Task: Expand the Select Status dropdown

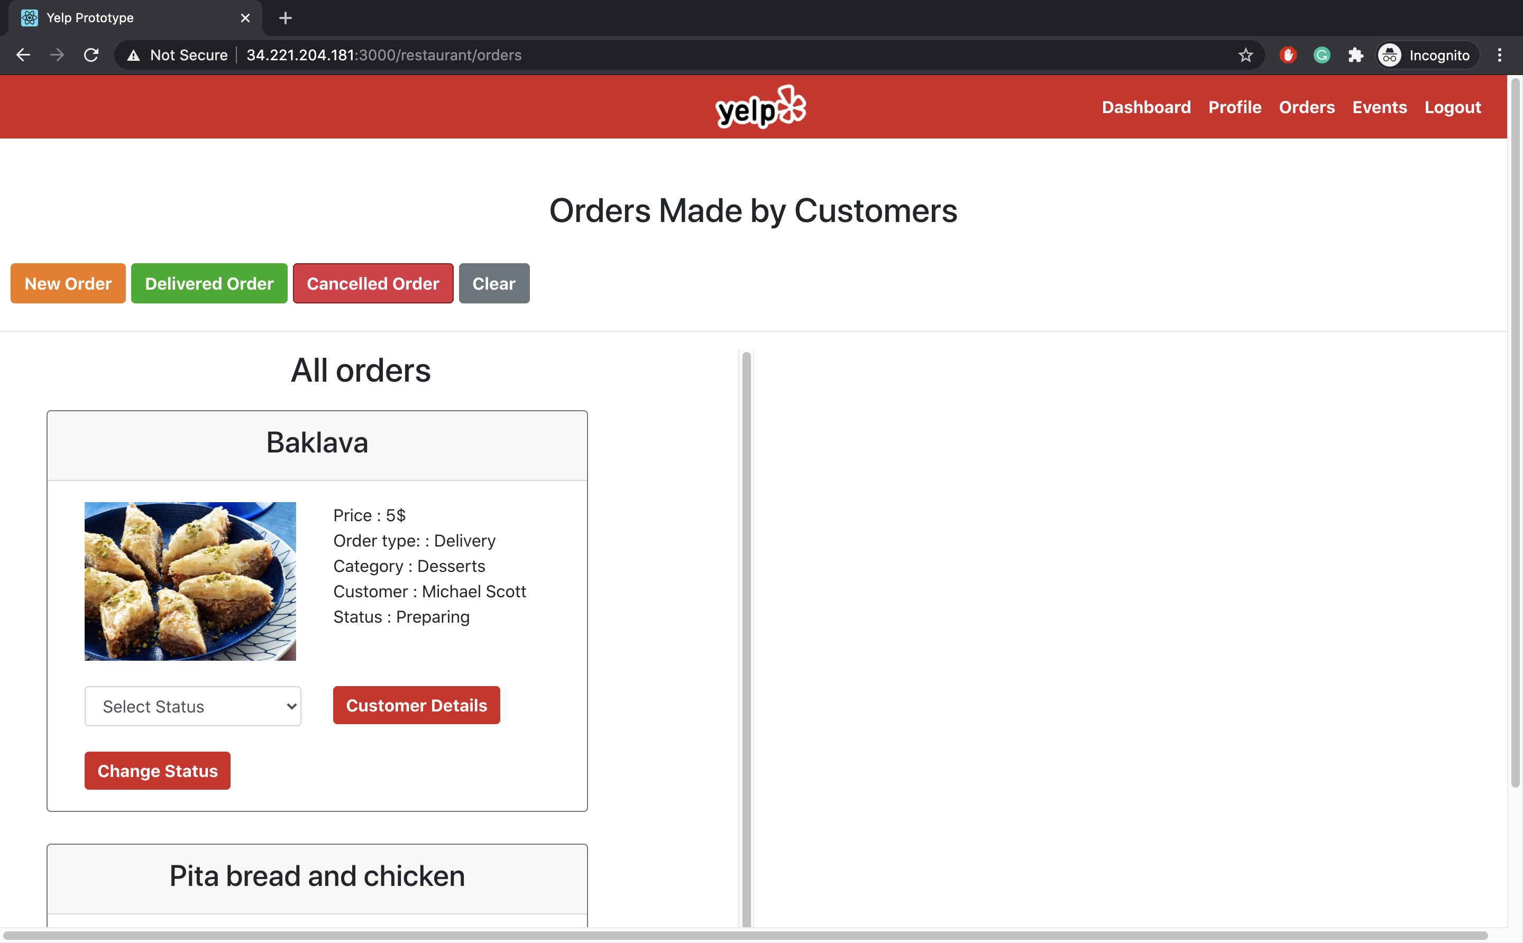Action: 193,706
